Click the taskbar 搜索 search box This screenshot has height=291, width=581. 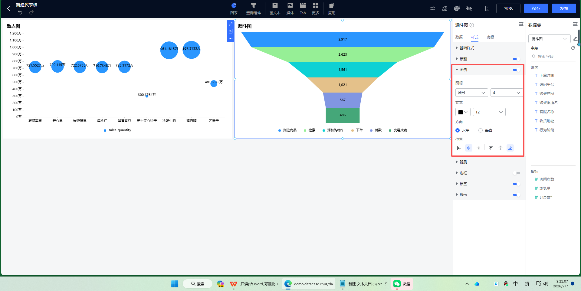click(x=197, y=284)
